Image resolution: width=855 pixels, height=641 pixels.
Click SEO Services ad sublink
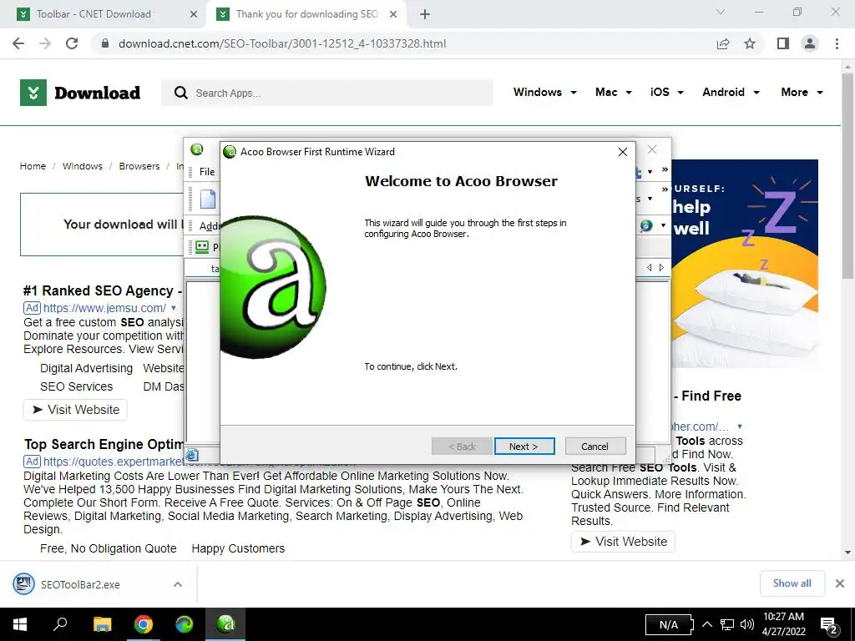76,386
